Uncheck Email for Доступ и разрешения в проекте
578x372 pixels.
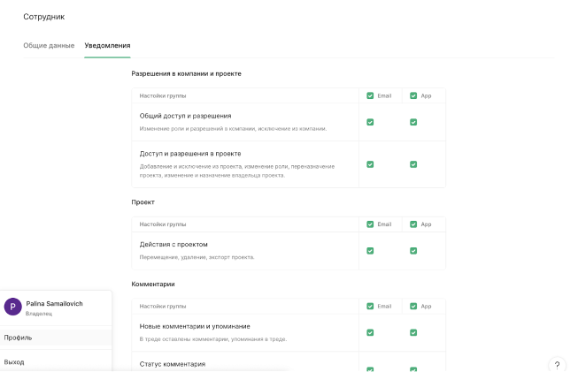click(x=370, y=164)
